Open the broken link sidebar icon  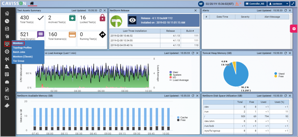pos(7,97)
